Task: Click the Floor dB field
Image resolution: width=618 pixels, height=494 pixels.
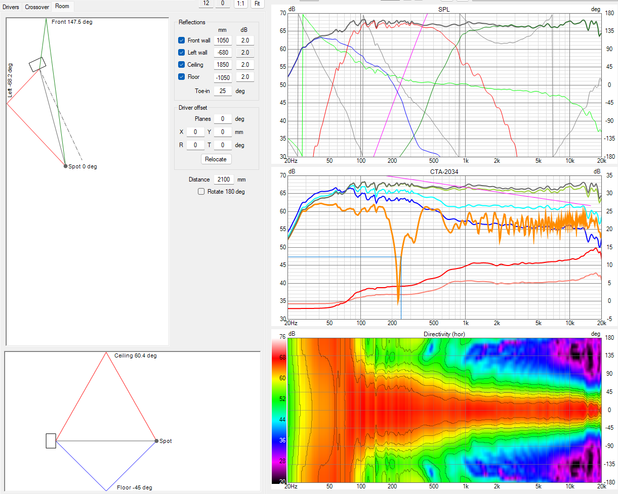Action: click(245, 77)
